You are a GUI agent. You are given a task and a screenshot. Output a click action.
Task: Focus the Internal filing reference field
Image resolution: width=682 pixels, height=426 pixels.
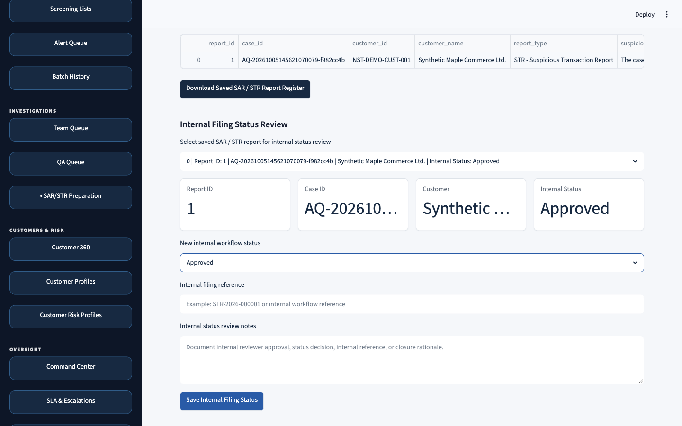tap(412, 304)
